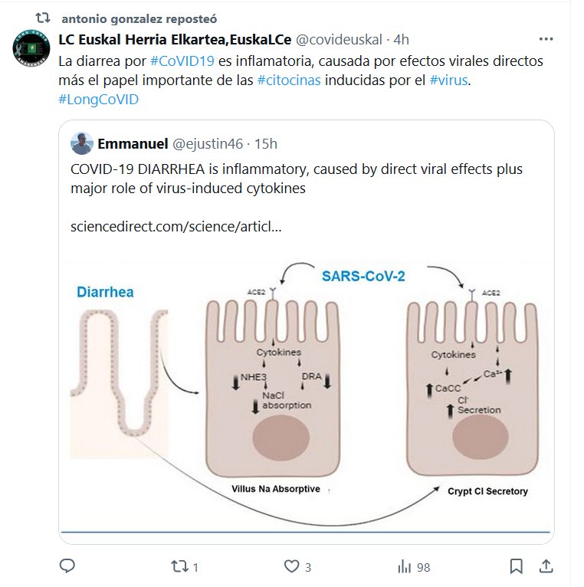Click LC Euskal Herria profile avatar
The width and height of the screenshot is (584, 587).
[32, 48]
